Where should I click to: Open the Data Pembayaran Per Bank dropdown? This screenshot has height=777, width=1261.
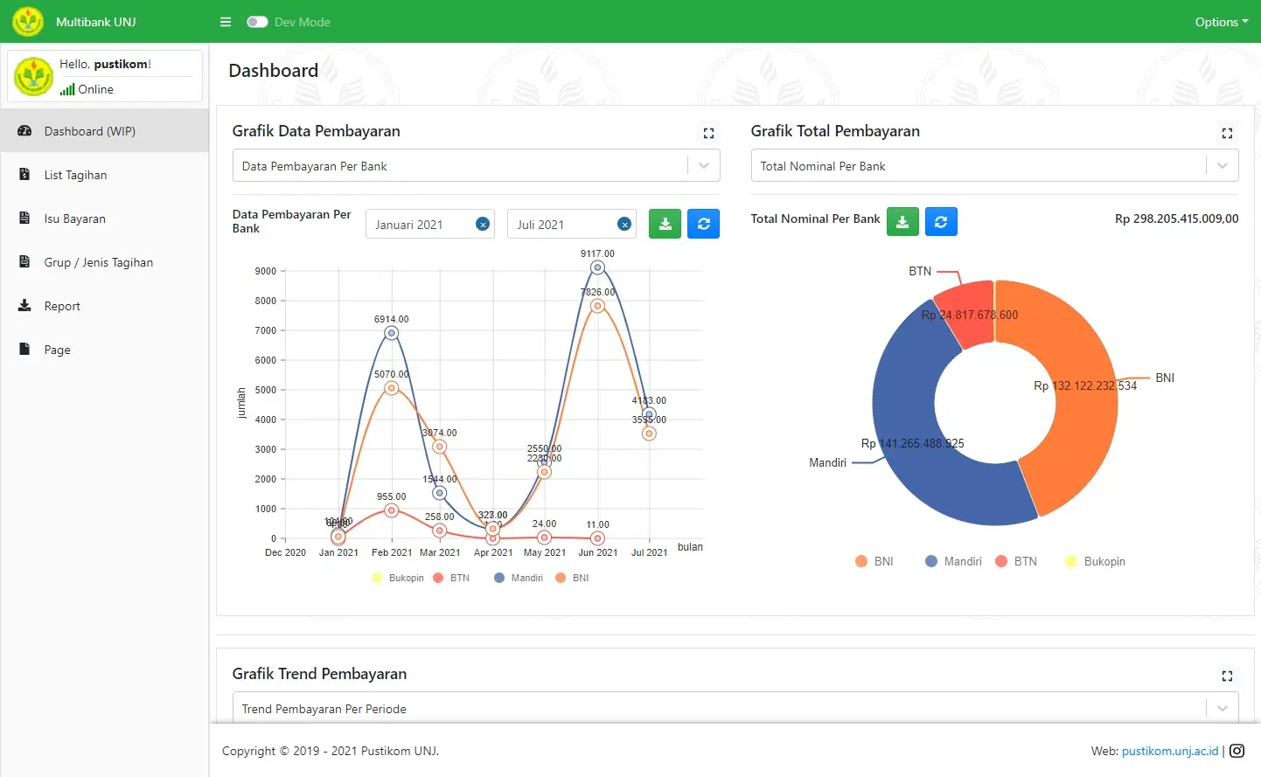[x=476, y=166]
